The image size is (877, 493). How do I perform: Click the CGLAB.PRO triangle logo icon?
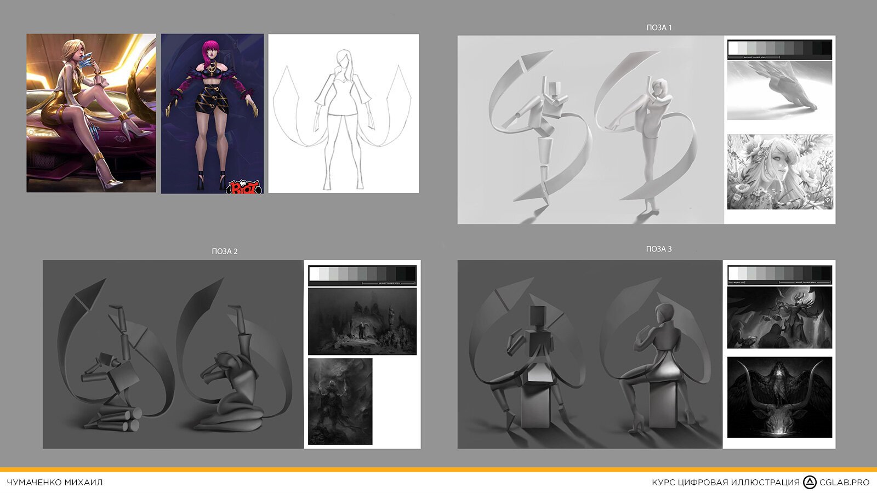810,483
